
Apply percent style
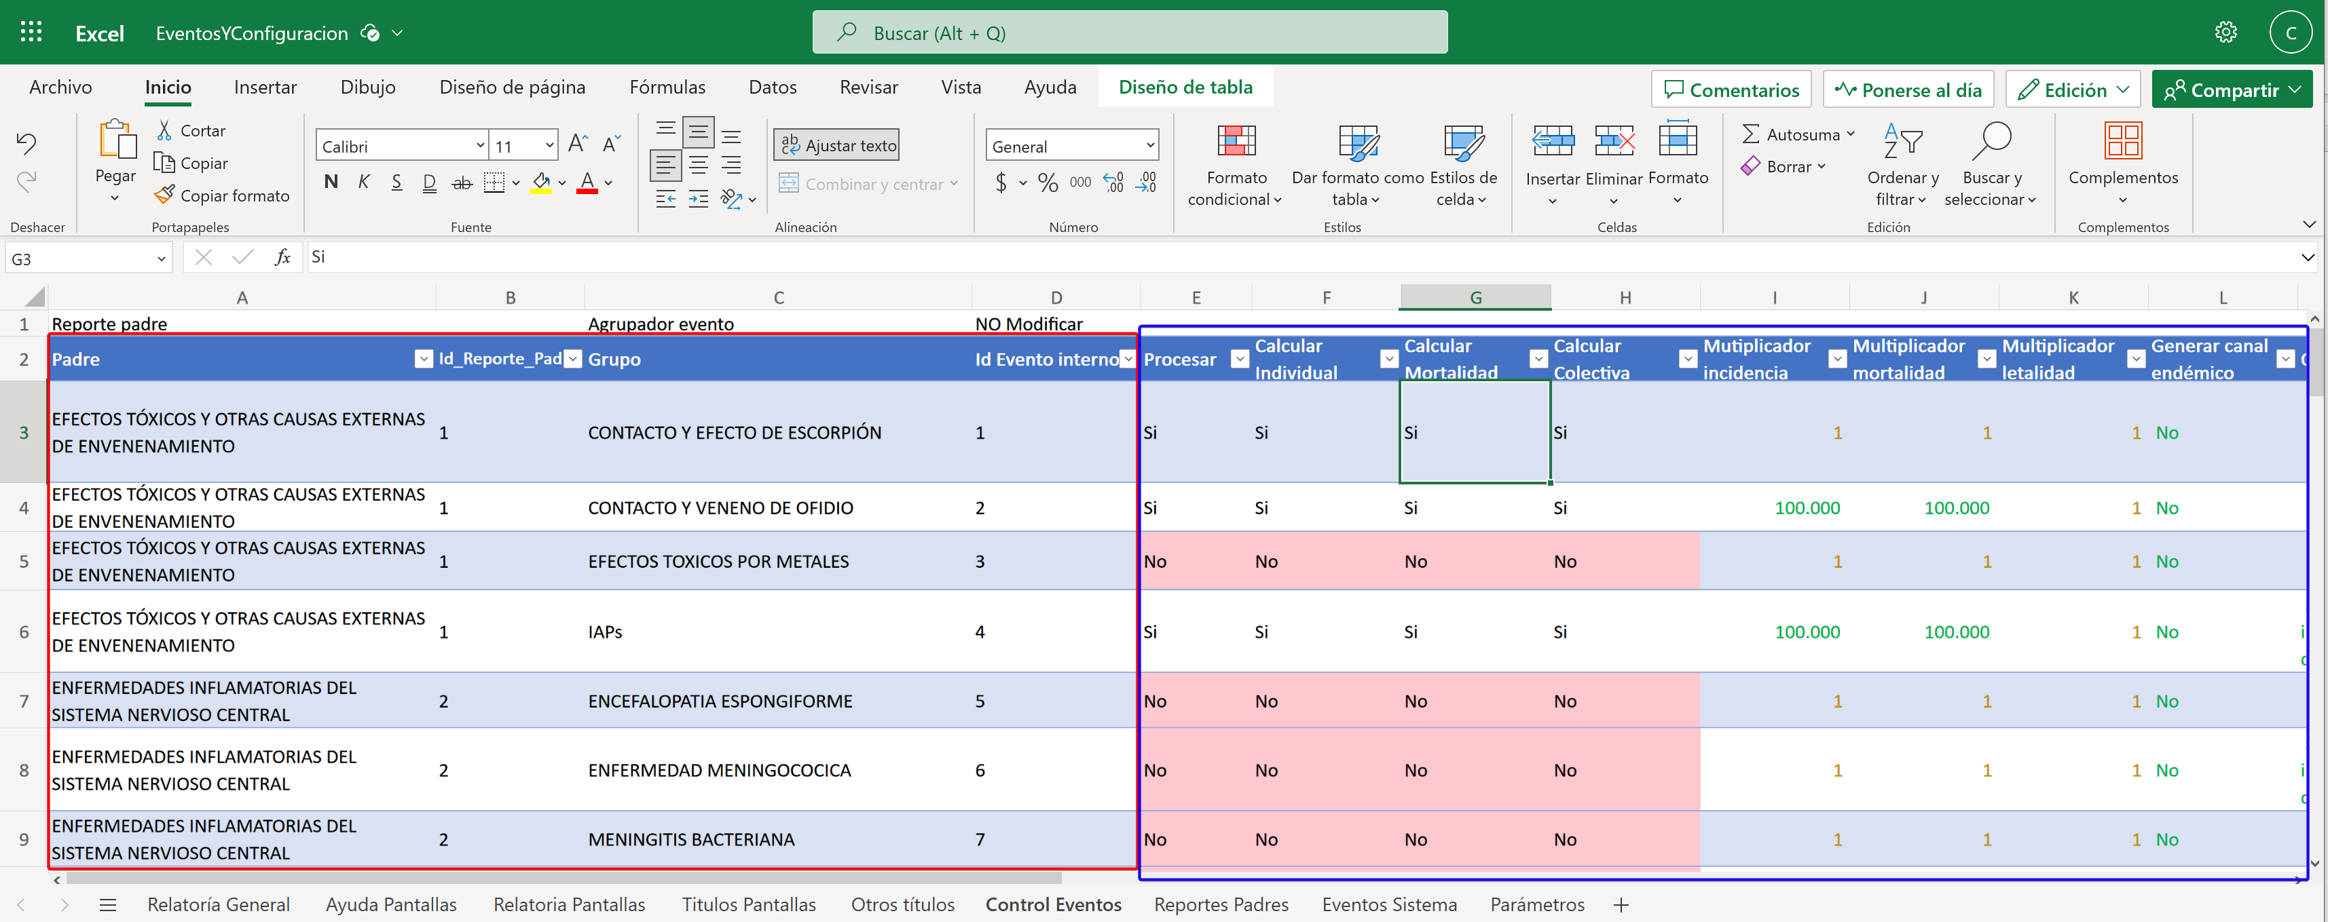[1048, 183]
